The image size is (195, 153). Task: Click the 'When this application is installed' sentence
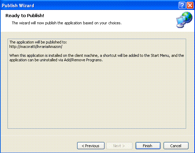click(97, 58)
